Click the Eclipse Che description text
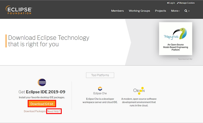 click(100, 101)
